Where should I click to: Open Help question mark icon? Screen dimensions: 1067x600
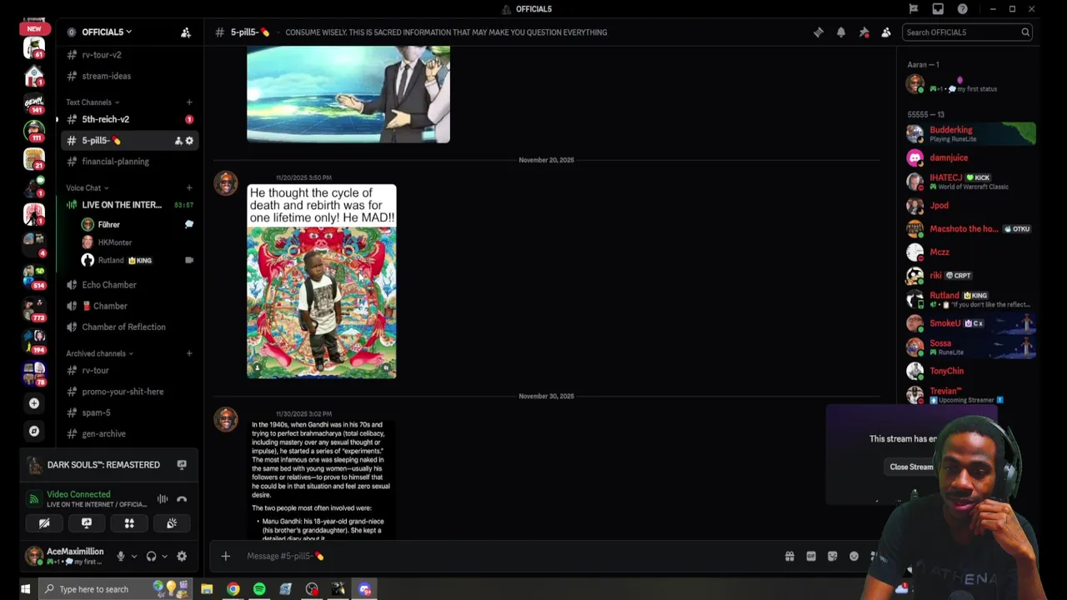click(x=963, y=9)
